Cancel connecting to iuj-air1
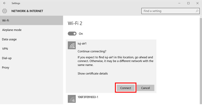Image resolution: width=202 pixels, height=105 pixels. tap(145, 88)
